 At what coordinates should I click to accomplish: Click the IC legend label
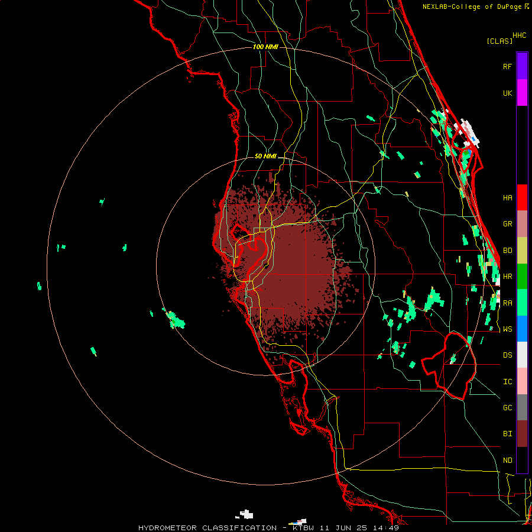507,381
